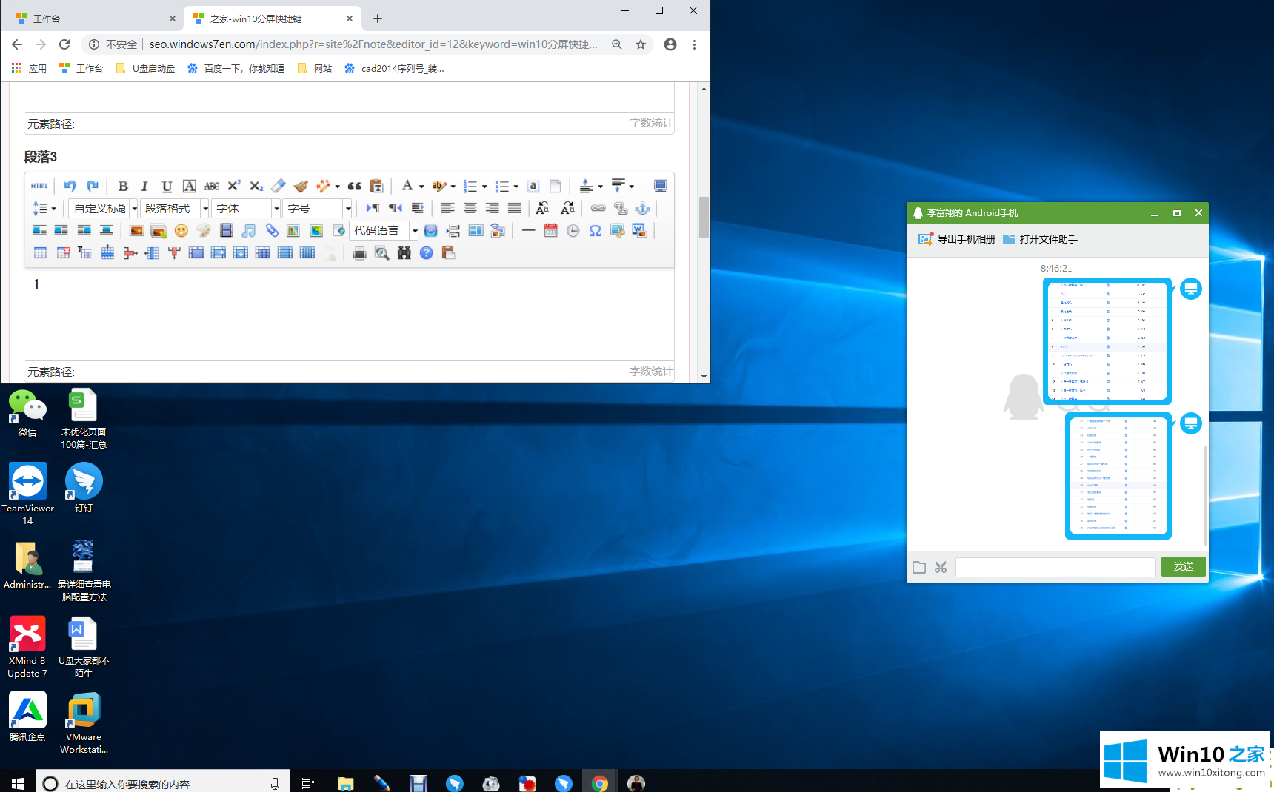
Task: Insert blockquote with quote icon
Action: tap(355, 186)
